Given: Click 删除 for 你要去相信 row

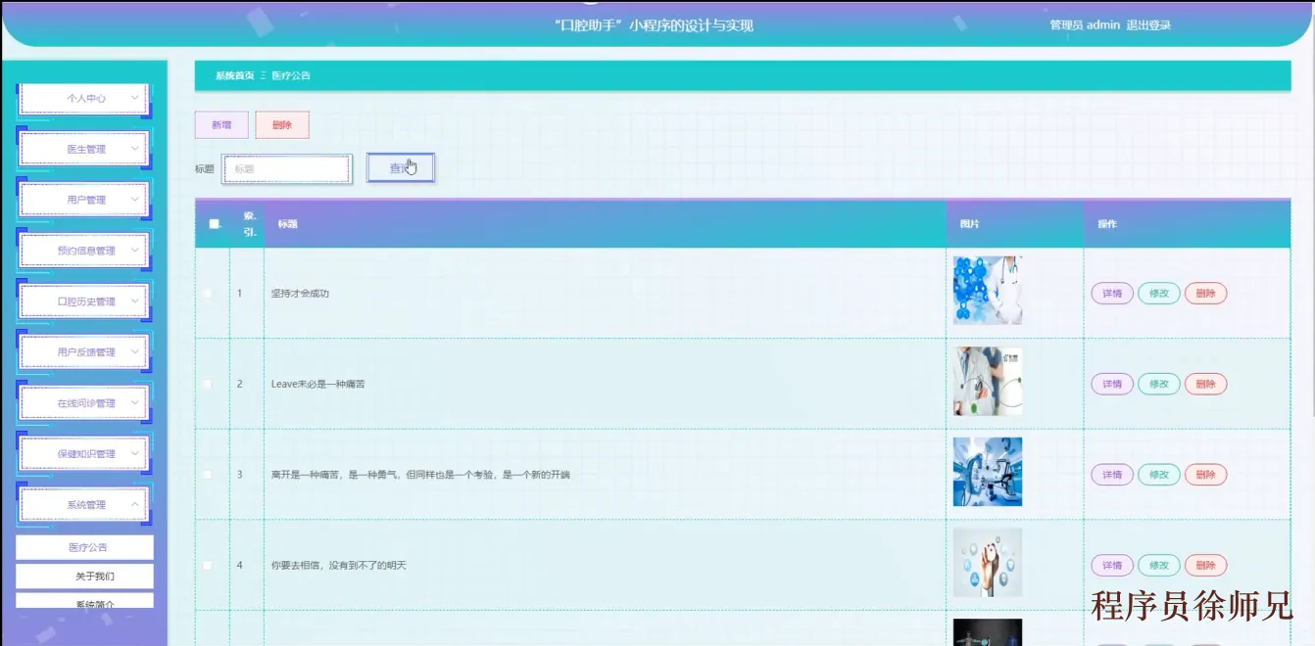Looking at the screenshot, I should coord(1206,566).
